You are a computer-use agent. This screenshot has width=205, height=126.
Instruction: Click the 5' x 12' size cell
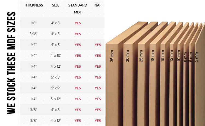coord(55,99)
